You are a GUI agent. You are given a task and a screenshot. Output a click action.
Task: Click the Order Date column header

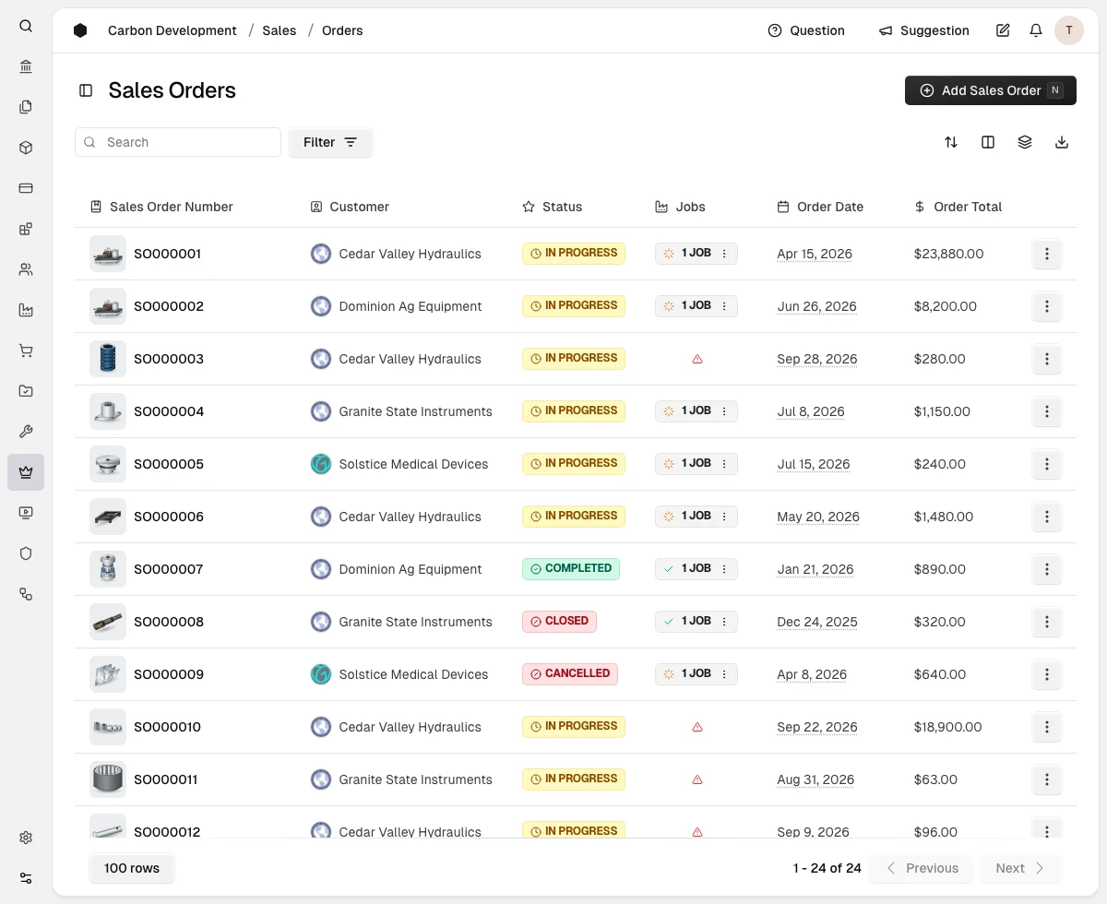pyautogui.click(x=820, y=207)
